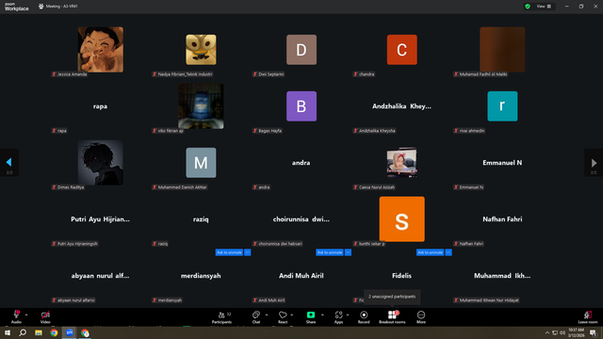Open the More options menu
Viewport: 603px width, 339px height.
[421, 317]
